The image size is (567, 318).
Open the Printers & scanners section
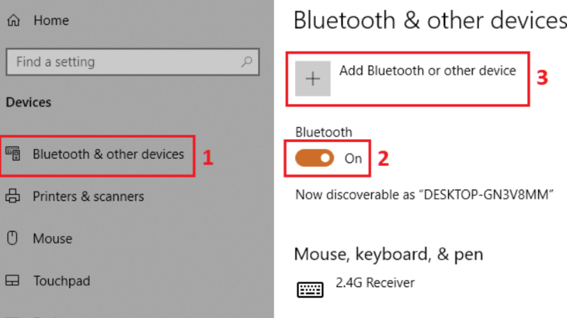tap(88, 196)
